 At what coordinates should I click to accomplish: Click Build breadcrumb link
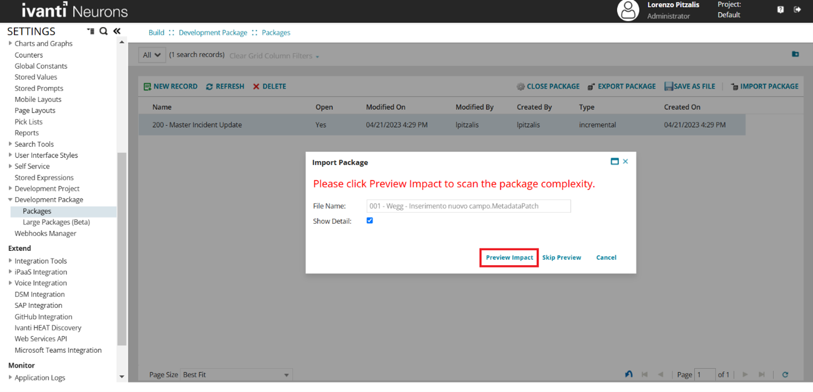156,33
